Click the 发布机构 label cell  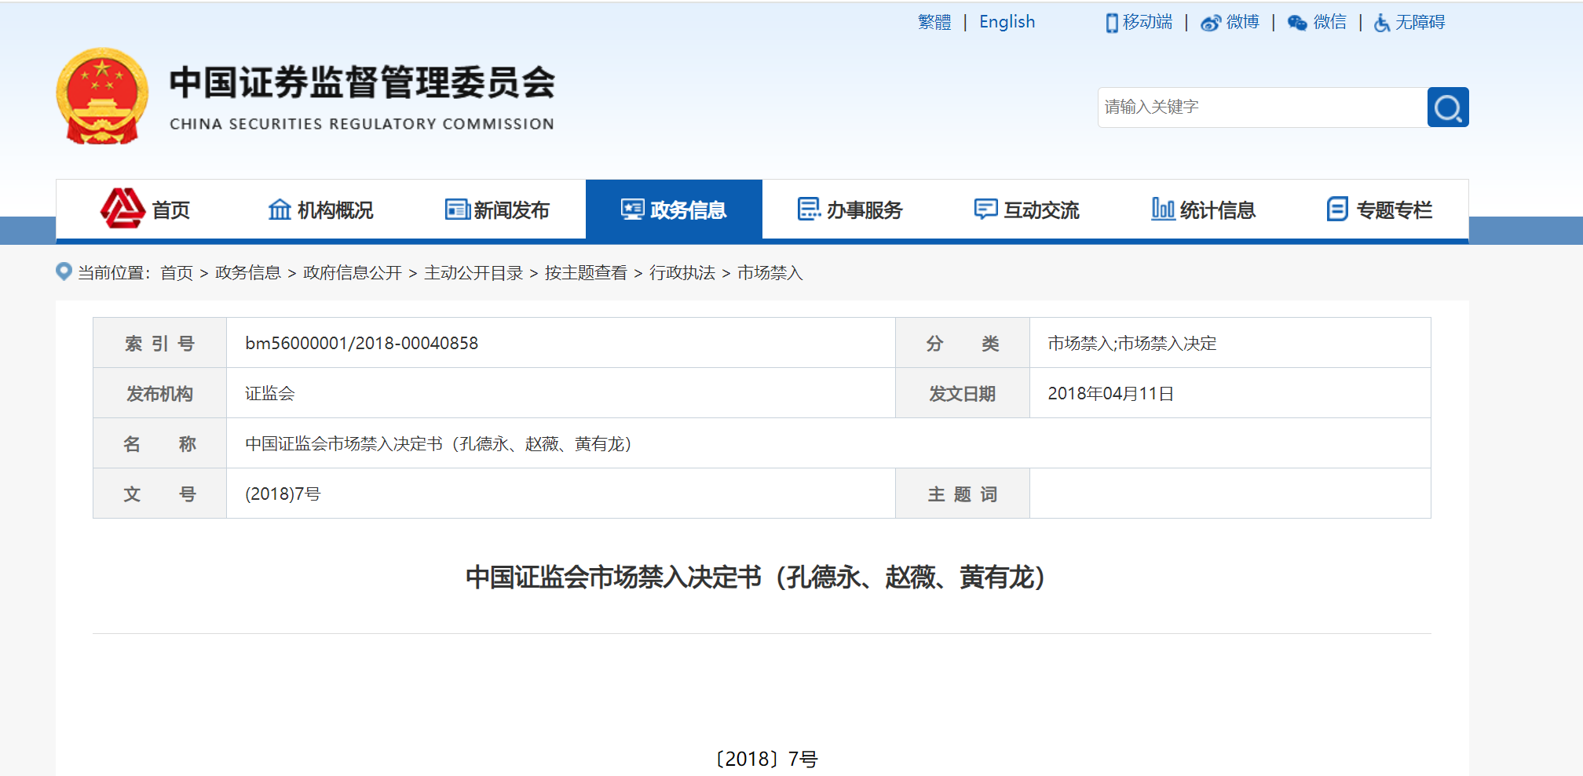[160, 393]
